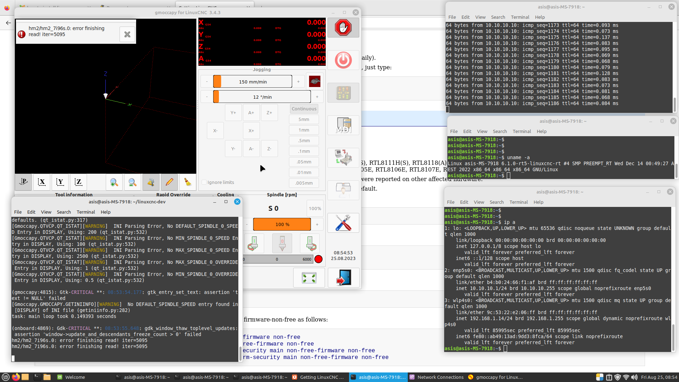Image resolution: width=679 pixels, height=382 pixels.
Task: Click the clock showing Fri Aug 25
Action: click(659, 377)
